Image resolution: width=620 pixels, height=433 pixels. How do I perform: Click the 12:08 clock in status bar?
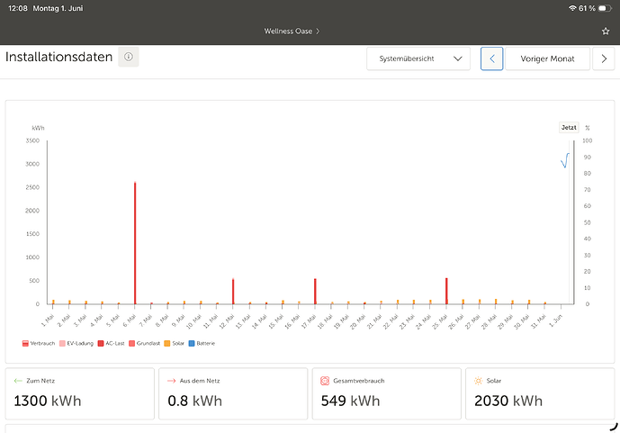pos(18,8)
